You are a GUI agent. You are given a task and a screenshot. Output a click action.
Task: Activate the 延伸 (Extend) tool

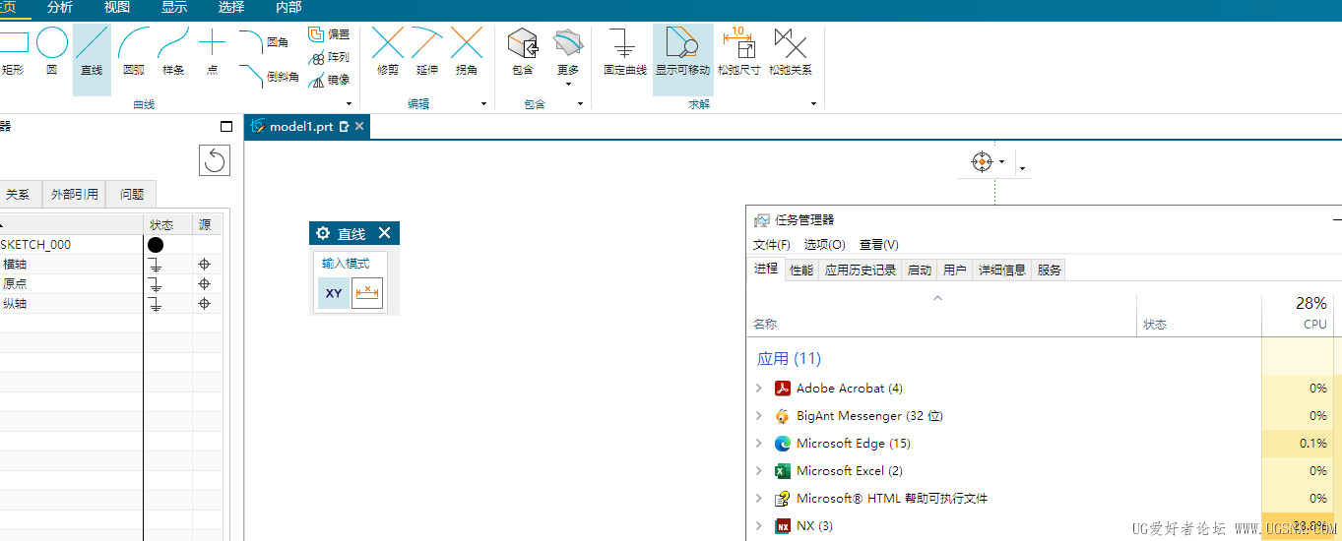[x=427, y=52]
